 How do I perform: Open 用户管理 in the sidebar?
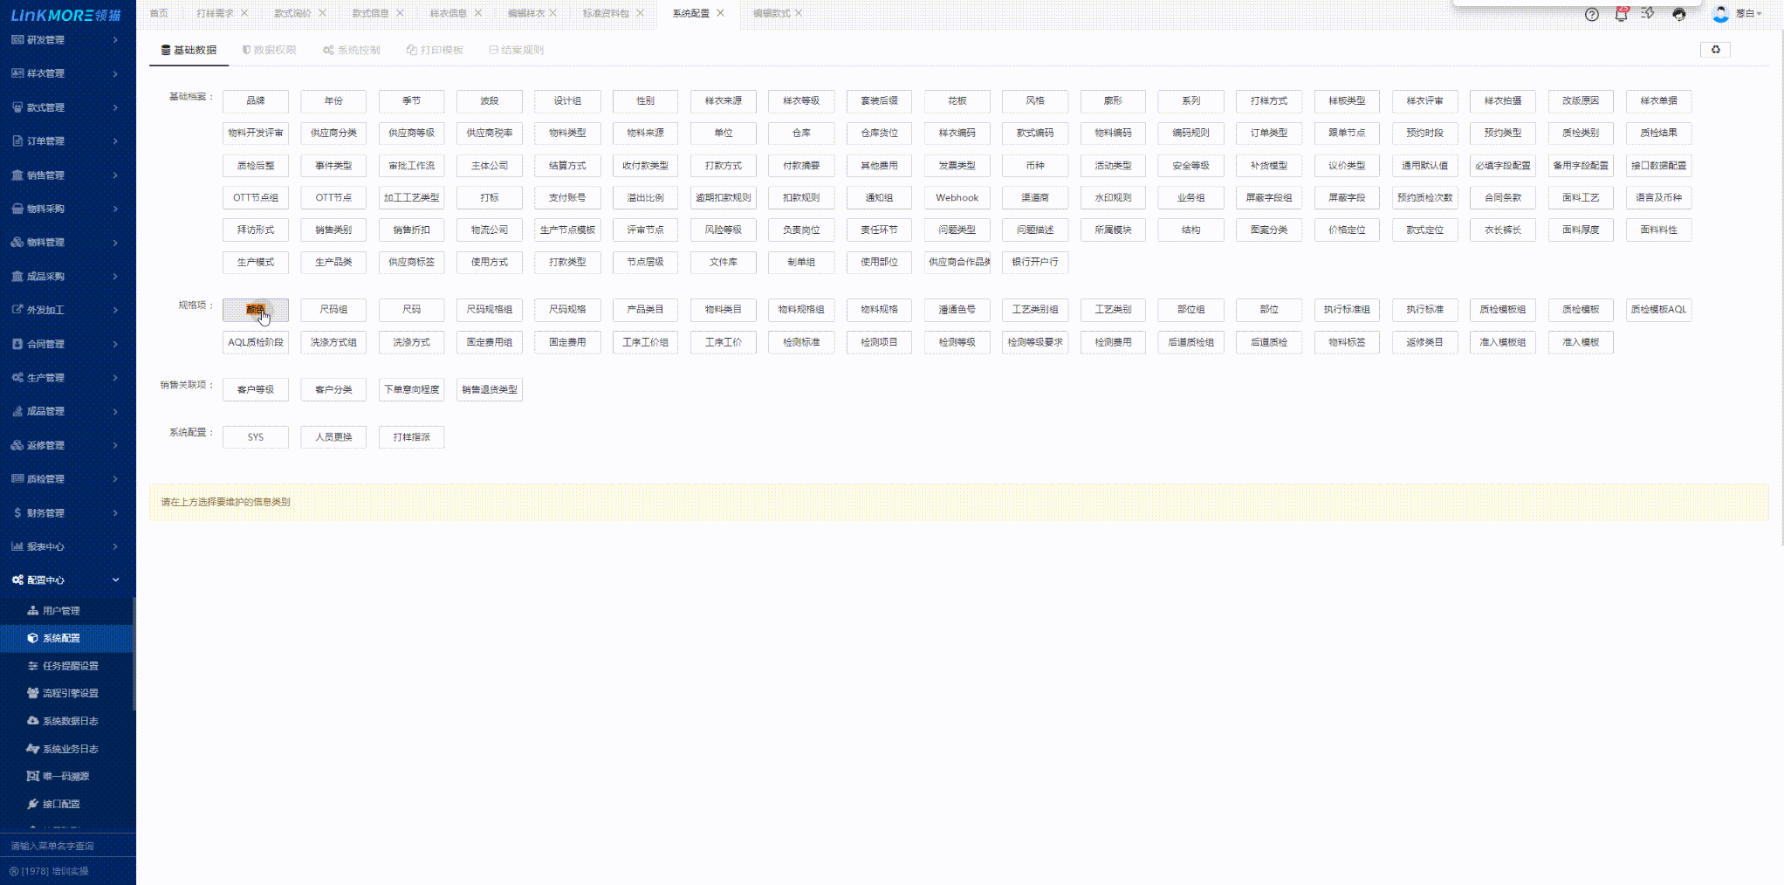click(x=61, y=611)
